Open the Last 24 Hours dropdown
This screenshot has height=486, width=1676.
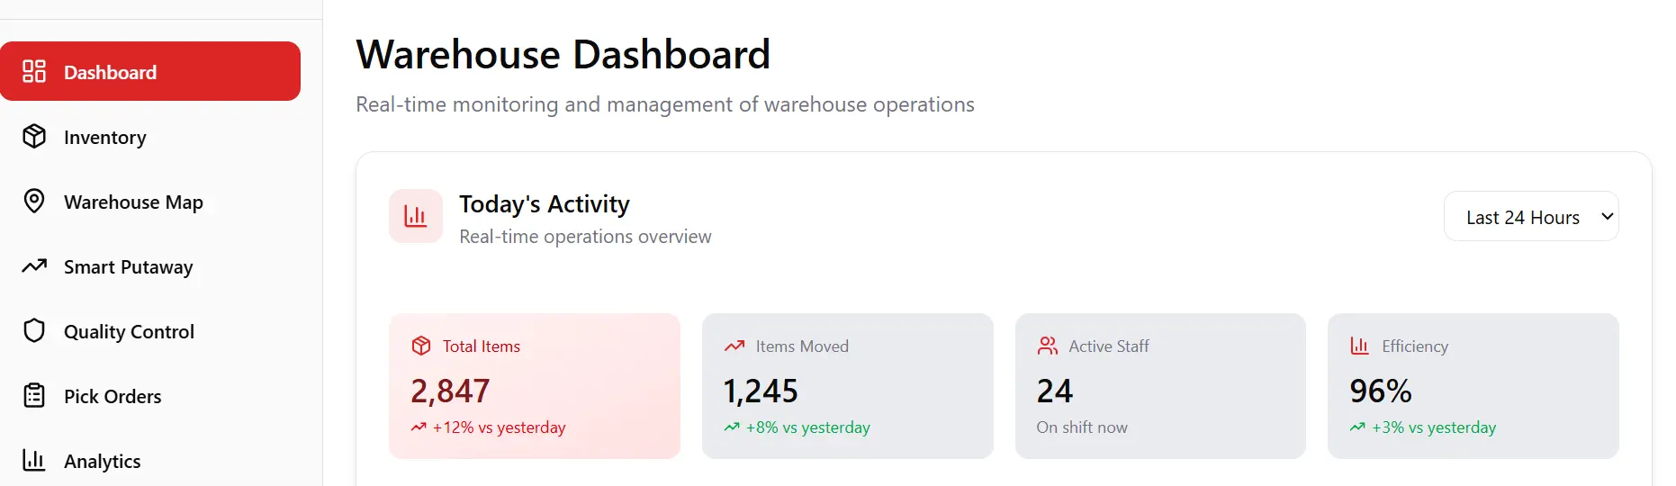(1531, 216)
